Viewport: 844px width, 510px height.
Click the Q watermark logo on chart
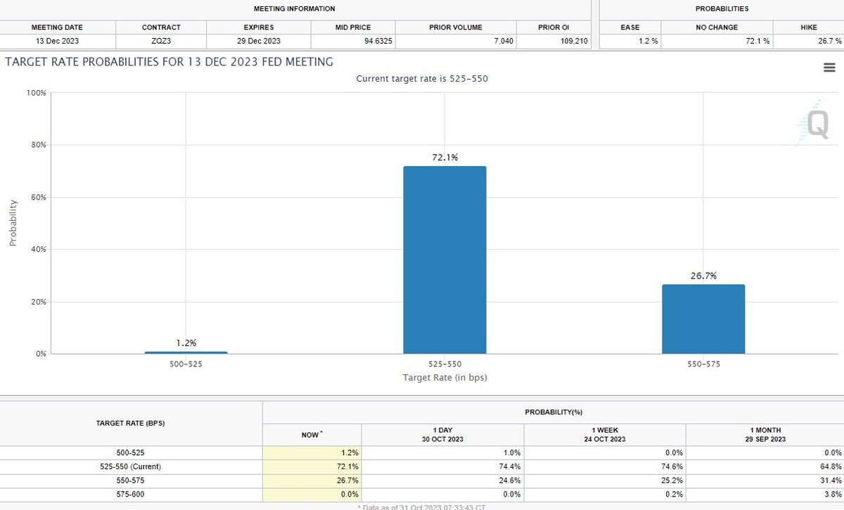click(817, 125)
